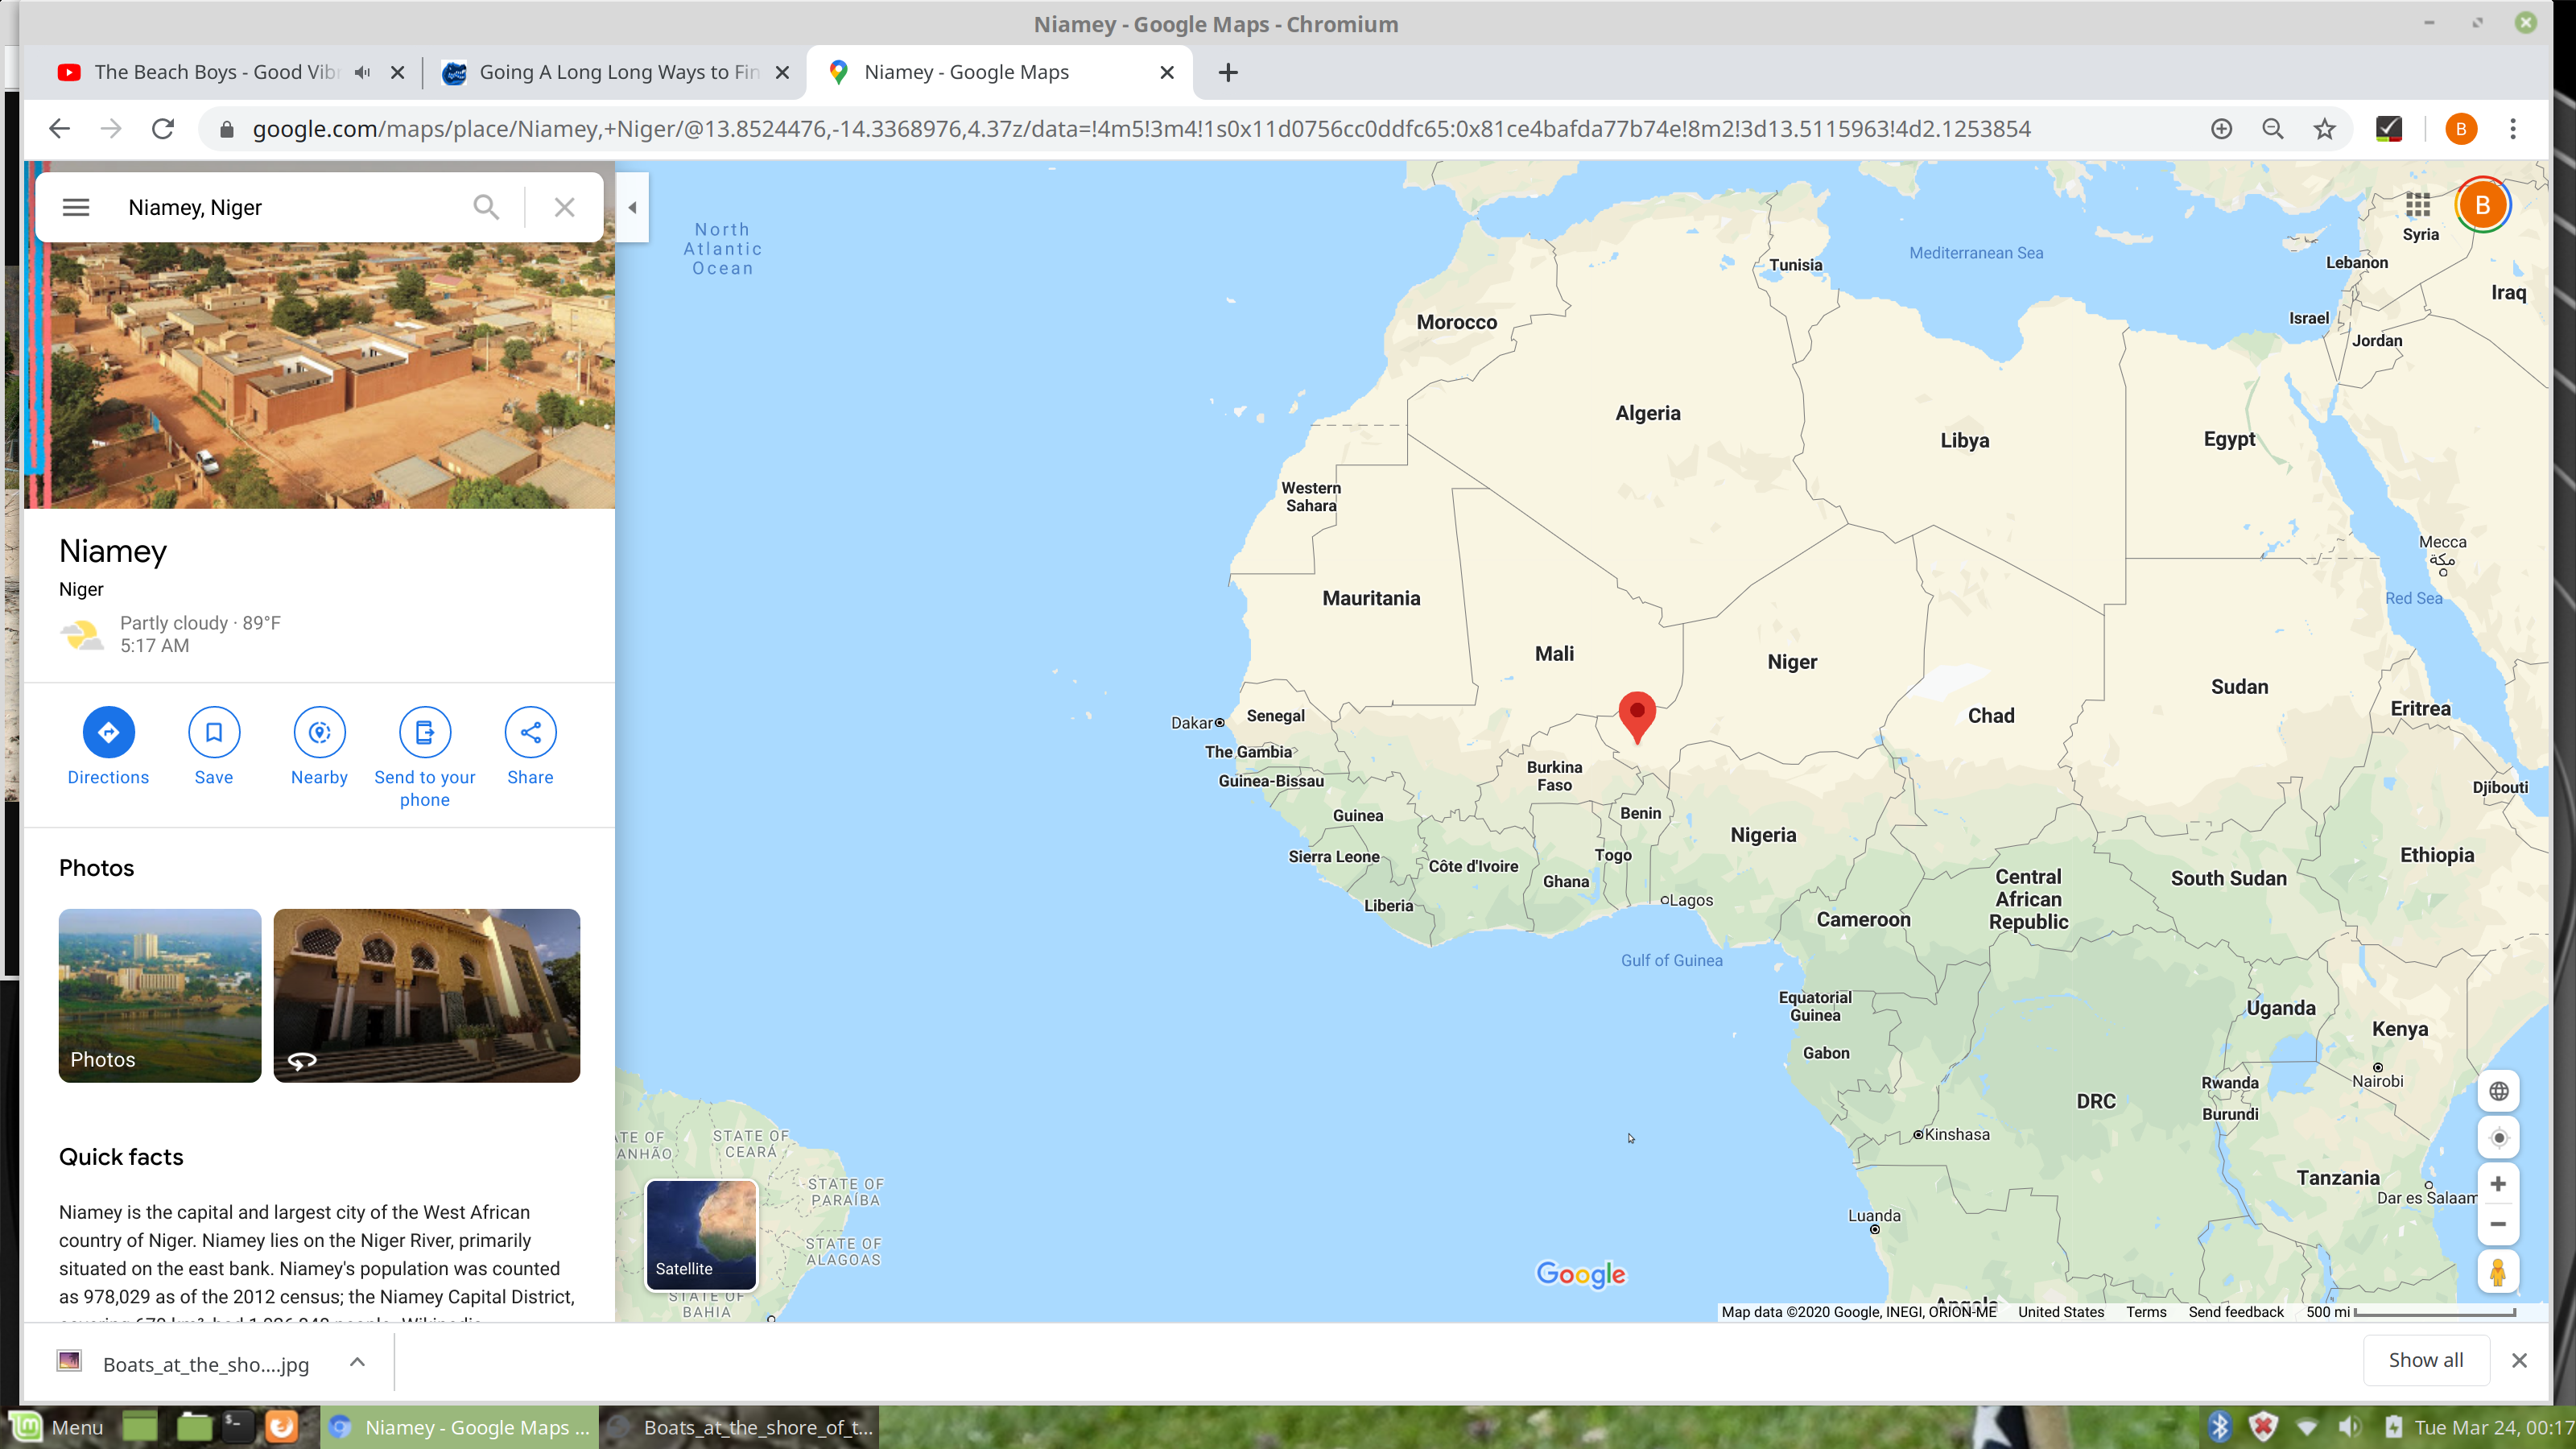Screen dimensions: 2576x1449
Task: Open the Google account avatar on map
Action: click(2482, 205)
